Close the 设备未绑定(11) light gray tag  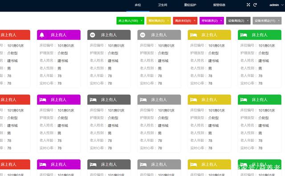coord(279,21)
